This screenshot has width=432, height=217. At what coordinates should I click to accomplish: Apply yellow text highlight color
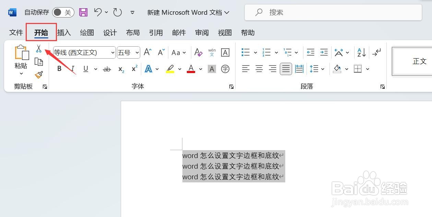pos(170,69)
